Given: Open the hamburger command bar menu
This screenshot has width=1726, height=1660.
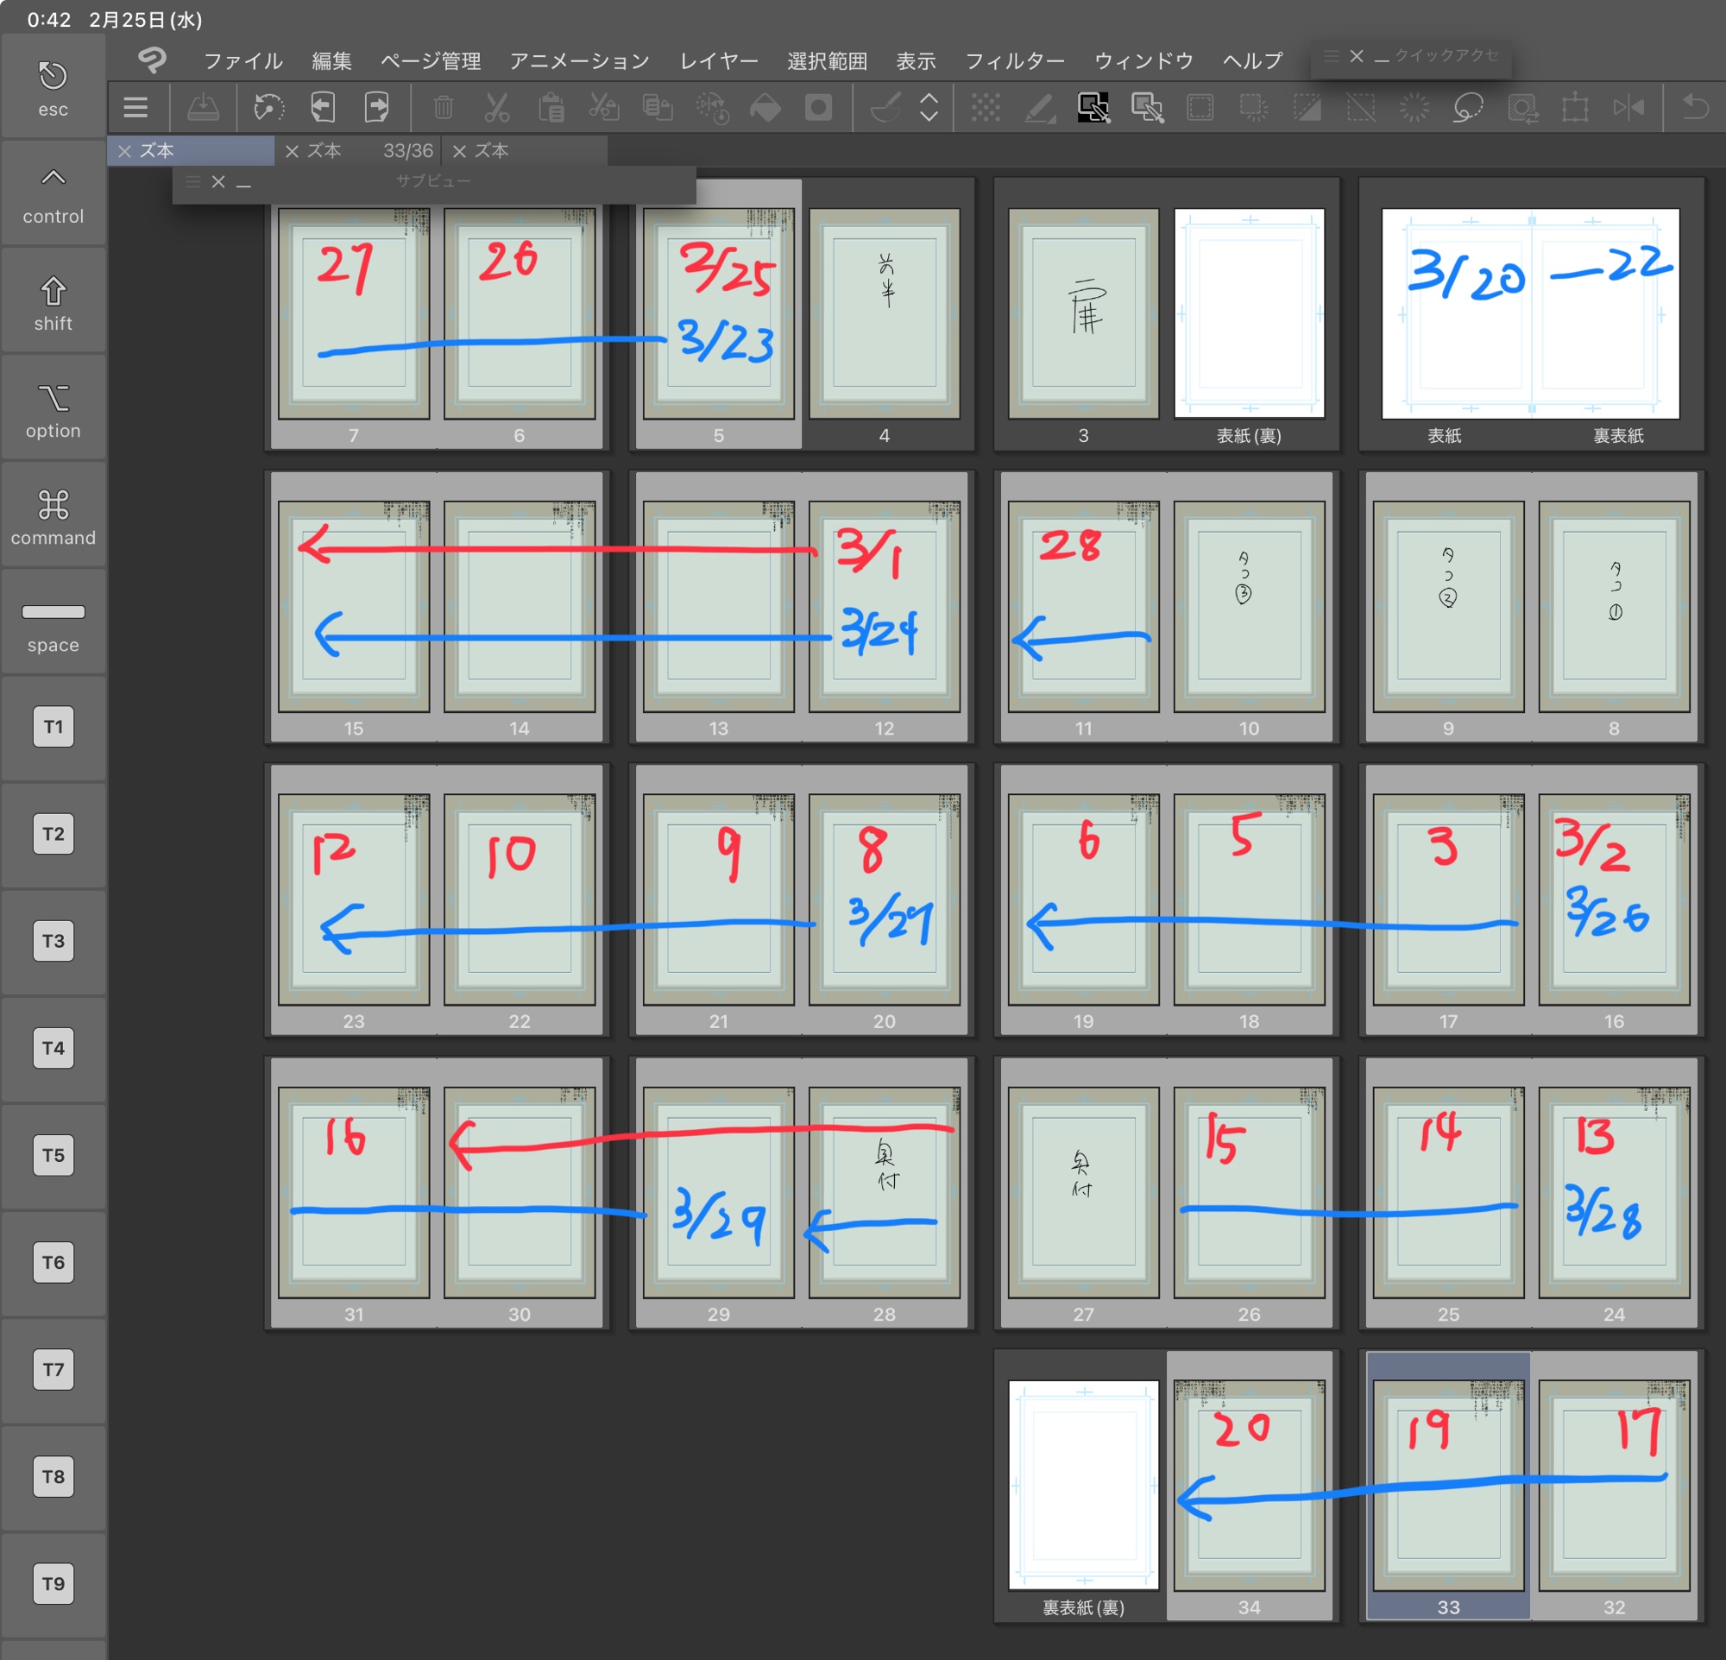Looking at the screenshot, I should [x=135, y=107].
